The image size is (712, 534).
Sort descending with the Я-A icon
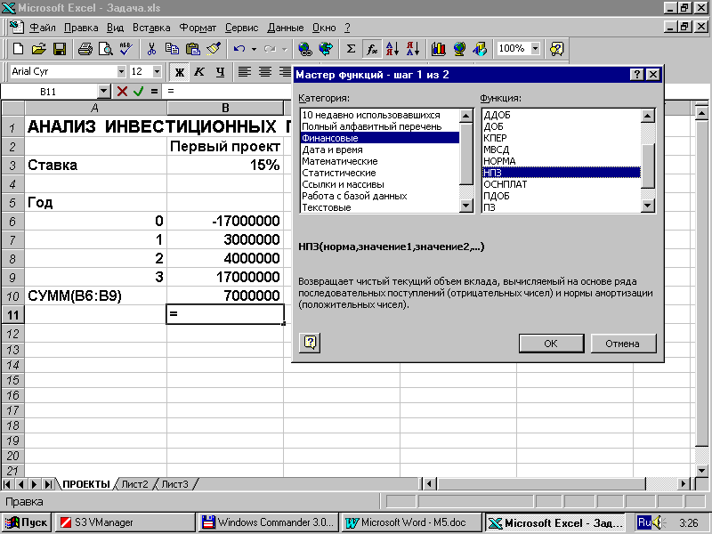click(413, 49)
